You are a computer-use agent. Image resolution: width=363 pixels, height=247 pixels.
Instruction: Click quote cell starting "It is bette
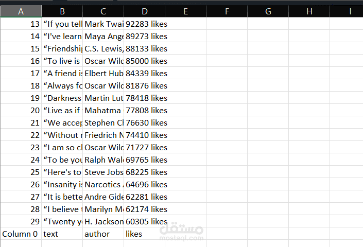coord(62,197)
